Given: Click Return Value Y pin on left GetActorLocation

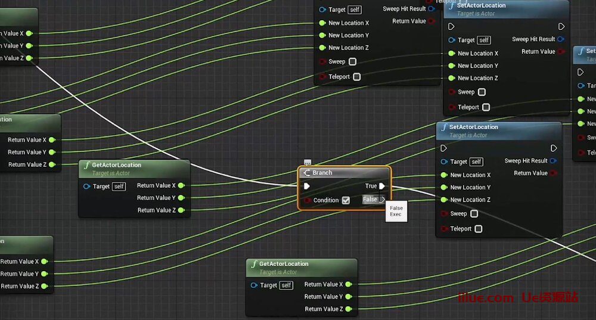Looking at the screenshot, I should (181, 198).
